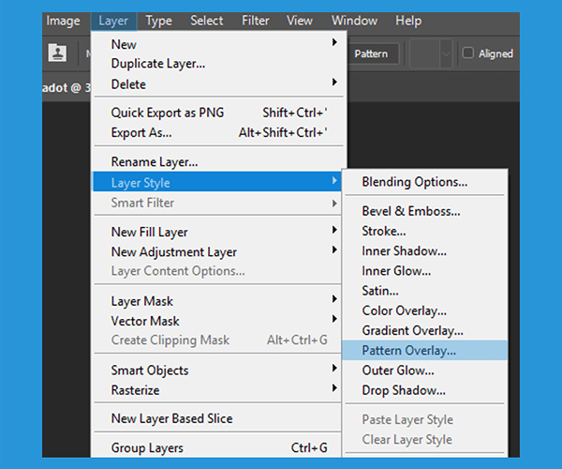The image size is (562, 469).
Task: Choose Inner Glow...
Action: (x=424, y=270)
